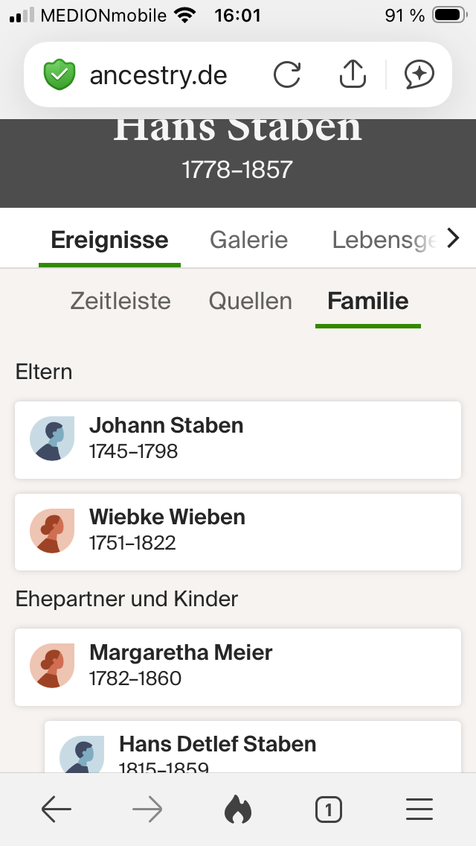476x846 pixels.
Task: Open the share sheet icon
Action: 353,74
